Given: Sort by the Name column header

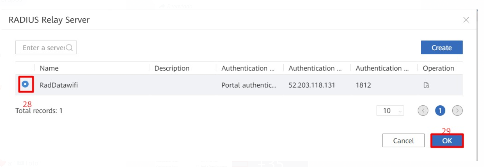Looking at the screenshot, I should [49, 68].
